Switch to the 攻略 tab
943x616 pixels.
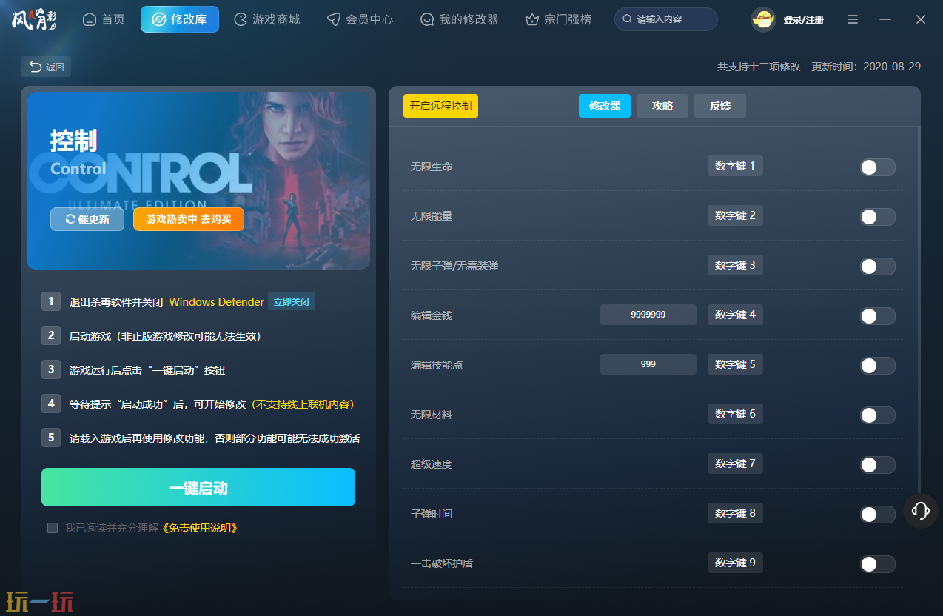pos(662,106)
